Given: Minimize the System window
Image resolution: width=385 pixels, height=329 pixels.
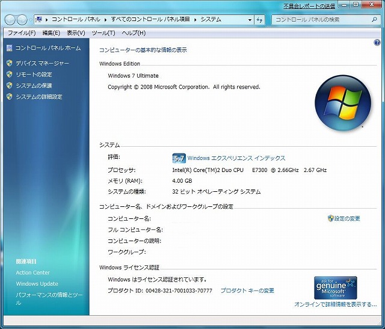Looking at the screenshot, I should 344,5.
